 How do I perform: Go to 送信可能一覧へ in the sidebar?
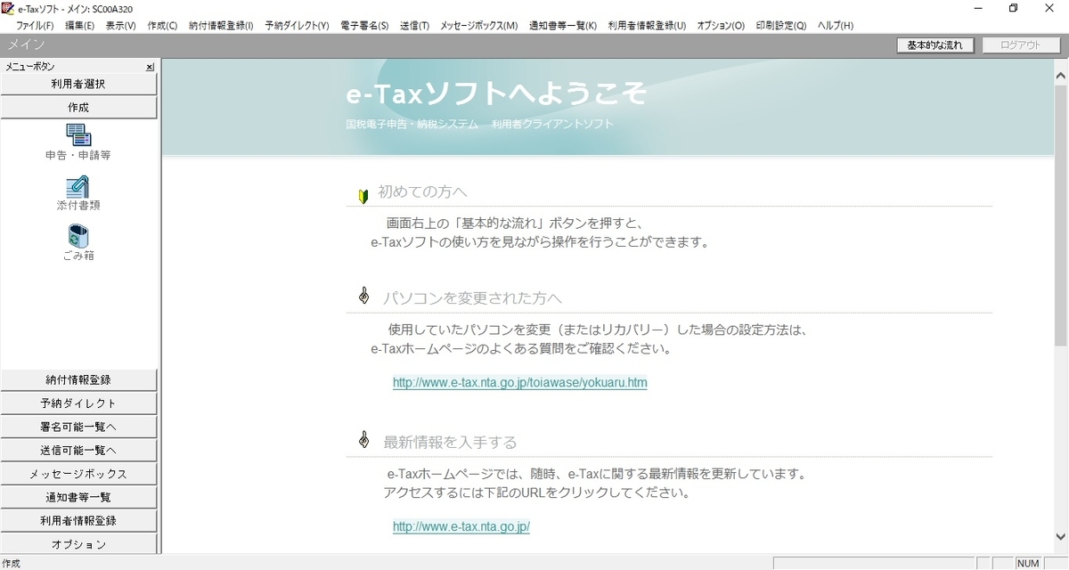[x=78, y=450]
